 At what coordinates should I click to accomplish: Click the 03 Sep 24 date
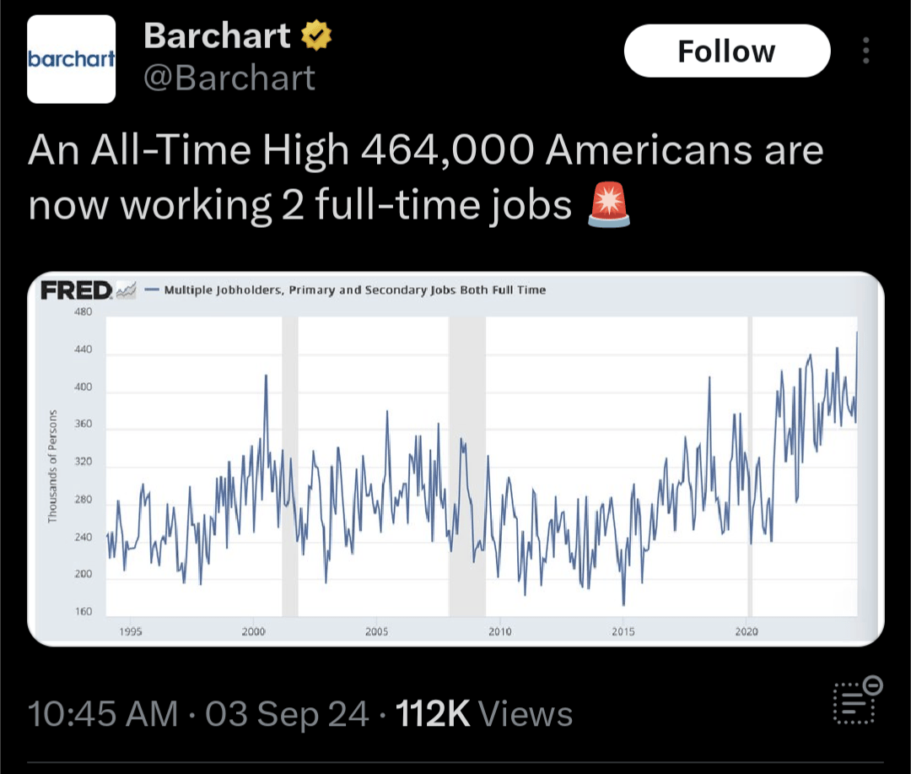[287, 713]
